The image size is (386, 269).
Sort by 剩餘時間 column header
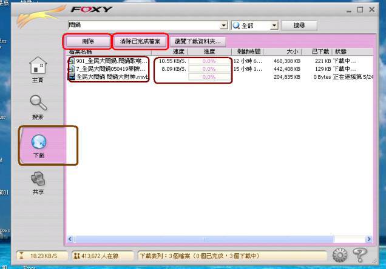point(248,51)
